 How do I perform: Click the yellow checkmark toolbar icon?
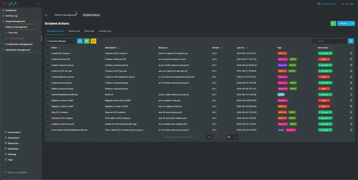pyautogui.click(x=93, y=41)
